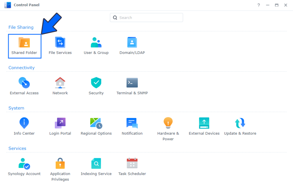293x186 pixels.
Task: Open Terminal & SNMP settings
Action: (132, 83)
